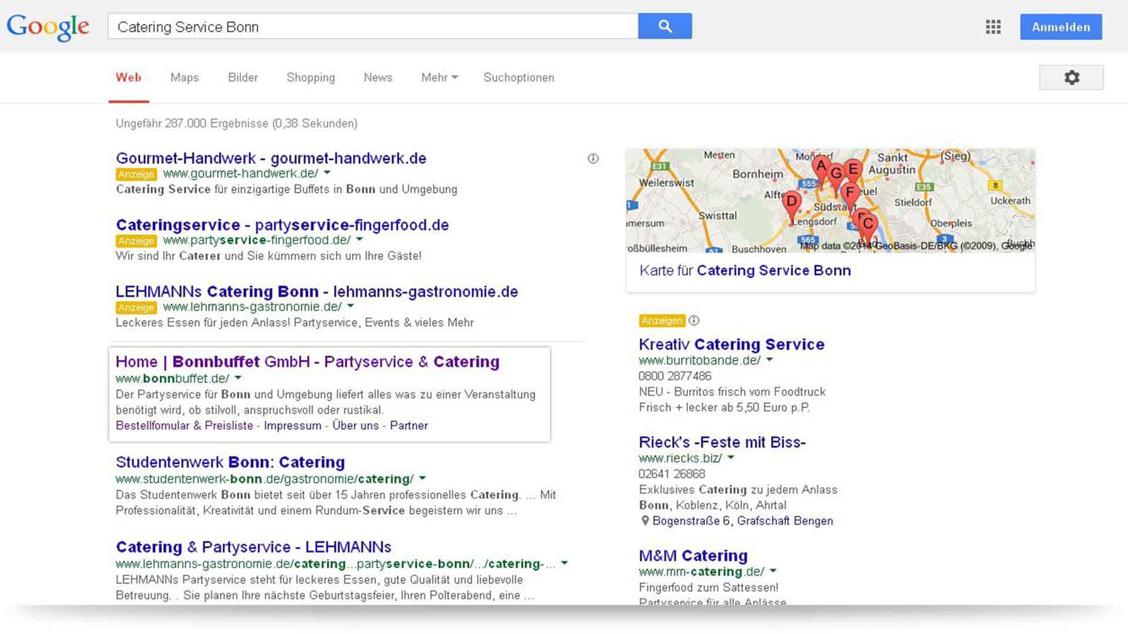The width and height of the screenshot is (1128, 634).
Task: Click the www.bonnbuffet.de/ green URL
Action: (172, 379)
